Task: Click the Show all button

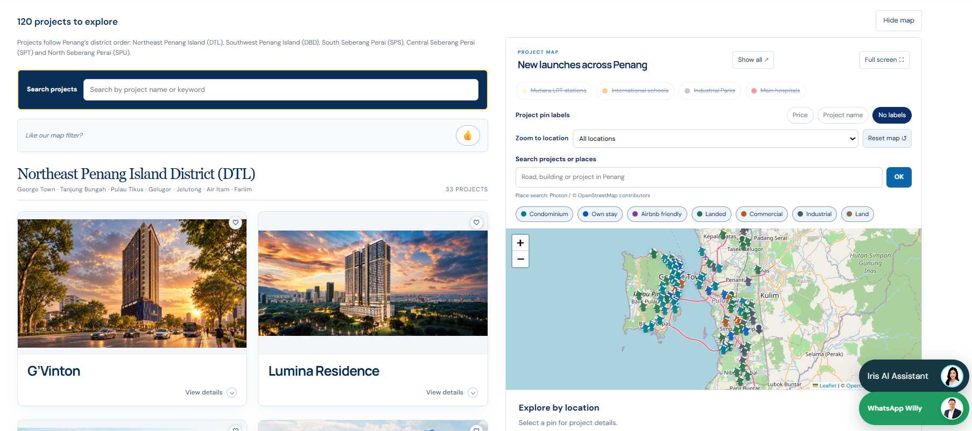Action: (753, 60)
